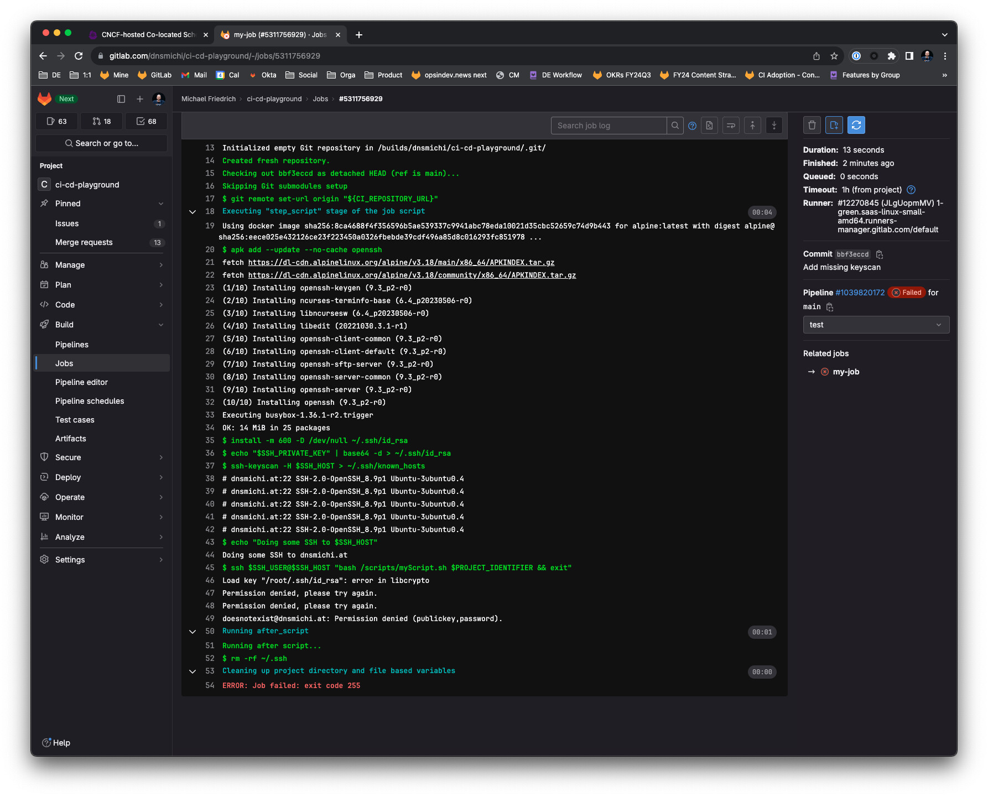Toggle the Next badge beside GitLab logo
This screenshot has width=988, height=797.
(66, 99)
